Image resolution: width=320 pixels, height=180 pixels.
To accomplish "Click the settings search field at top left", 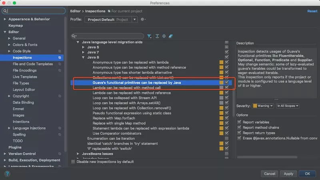I will click(34, 11).
